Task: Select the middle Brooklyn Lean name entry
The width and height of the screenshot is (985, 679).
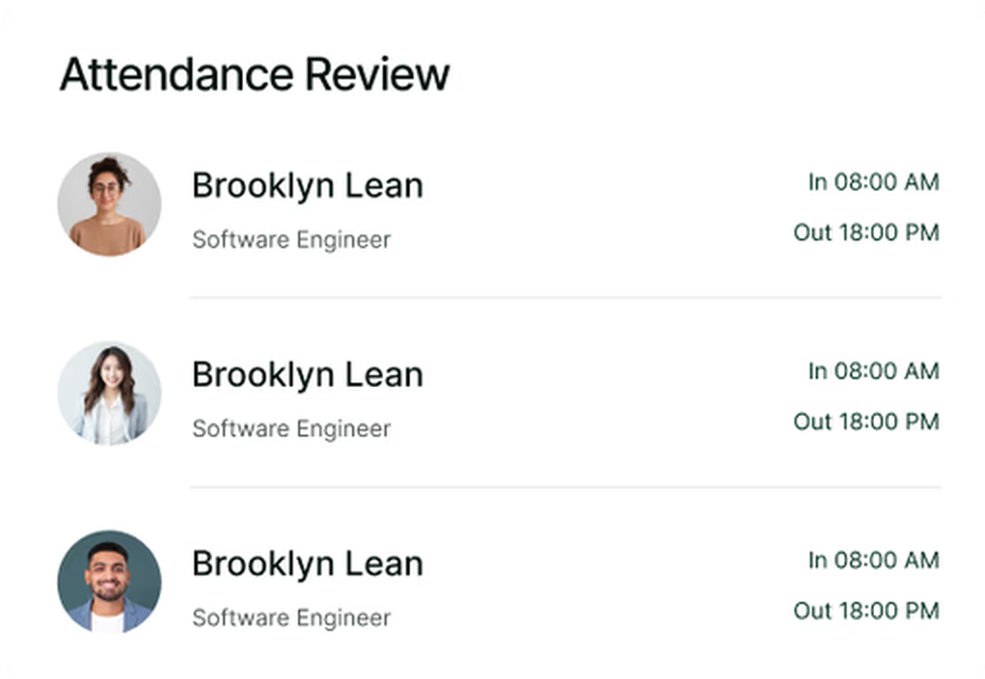Action: click(307, 375)
